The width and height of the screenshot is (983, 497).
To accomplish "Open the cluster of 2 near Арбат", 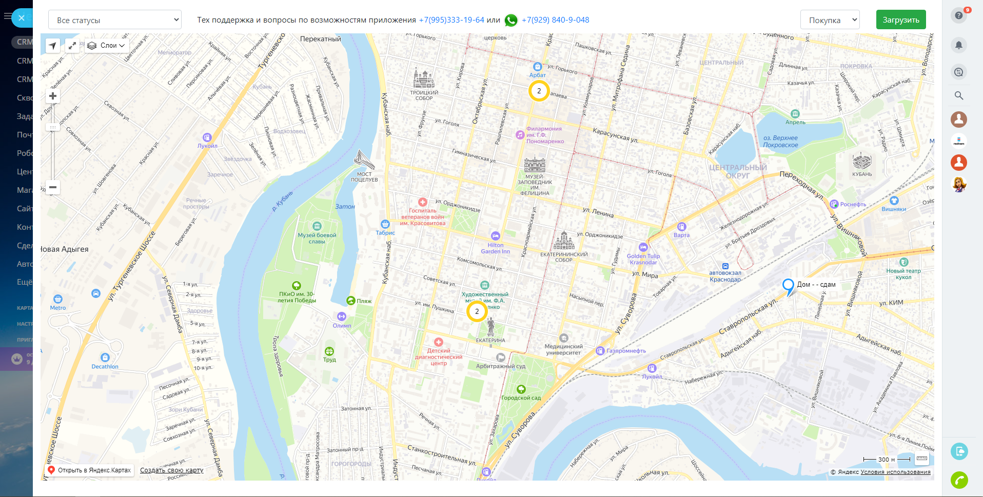I will pos(539,91).
